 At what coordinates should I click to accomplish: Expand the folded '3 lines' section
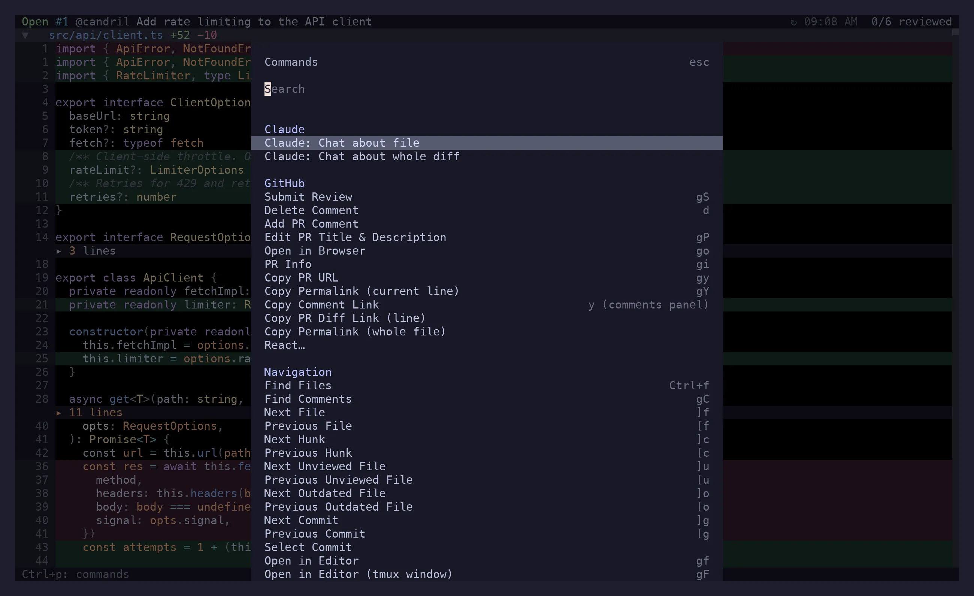(x=86, y=251)
